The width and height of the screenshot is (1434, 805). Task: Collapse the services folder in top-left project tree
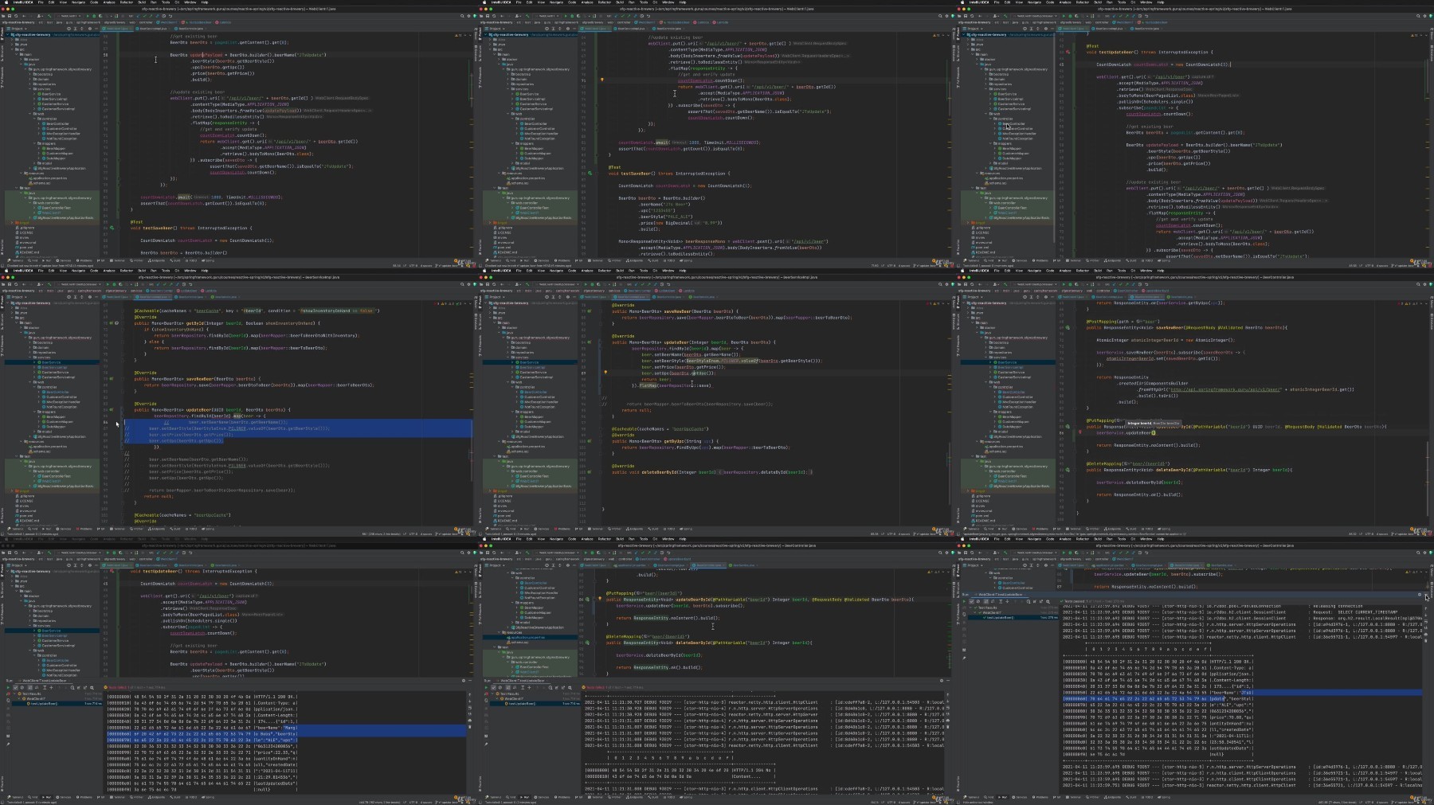[30, 89]
